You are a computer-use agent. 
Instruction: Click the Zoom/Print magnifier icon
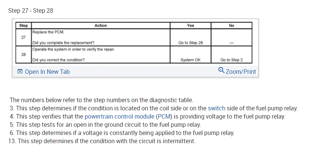[221, 71]
